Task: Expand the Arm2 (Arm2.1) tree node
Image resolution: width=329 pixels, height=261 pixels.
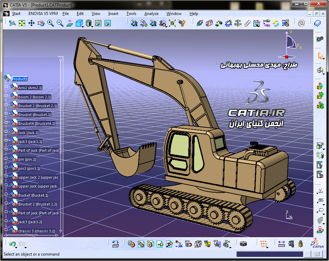Action: click(x=6, y=86)
